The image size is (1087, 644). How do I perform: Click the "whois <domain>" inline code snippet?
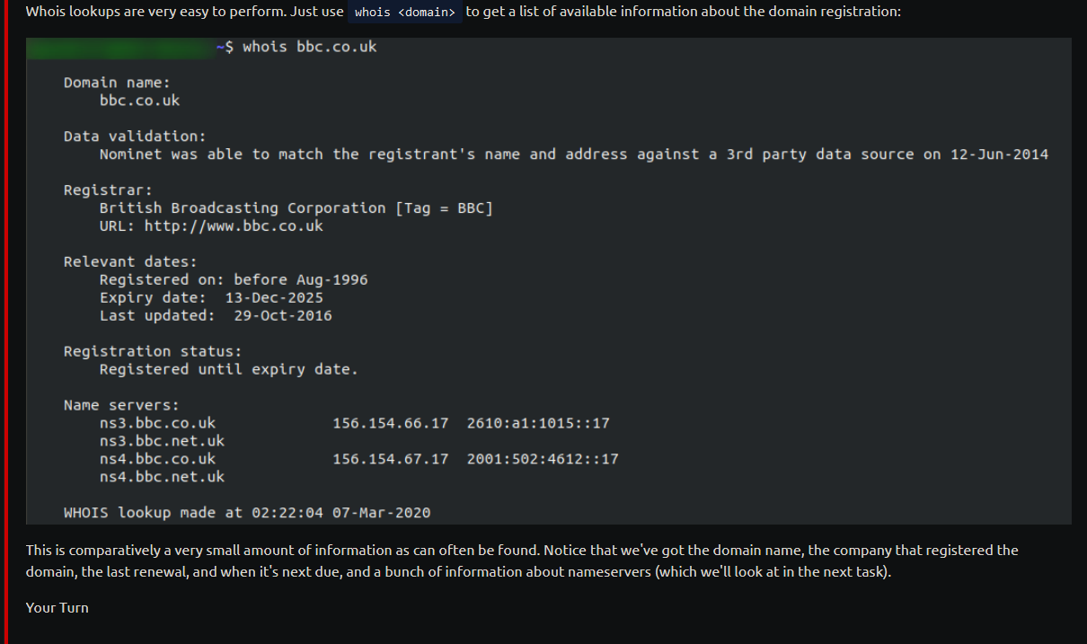click(x=405, y=13)
